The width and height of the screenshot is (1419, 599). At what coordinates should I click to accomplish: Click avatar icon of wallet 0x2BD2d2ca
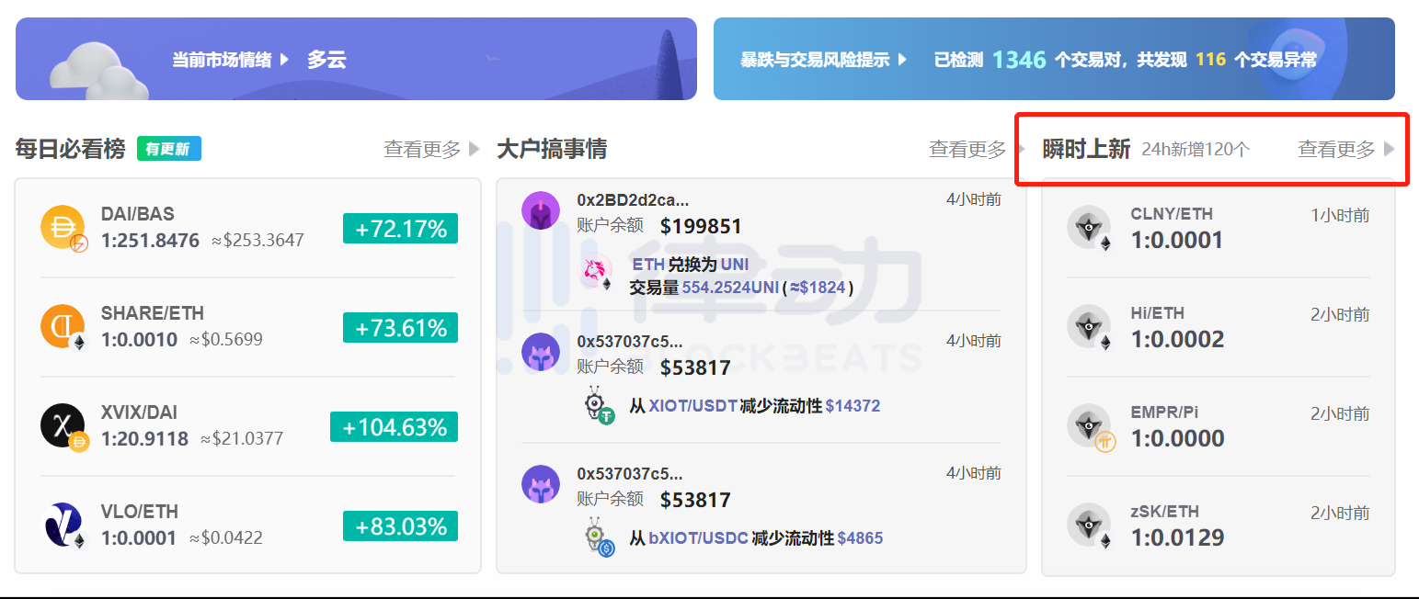[541, 210]
